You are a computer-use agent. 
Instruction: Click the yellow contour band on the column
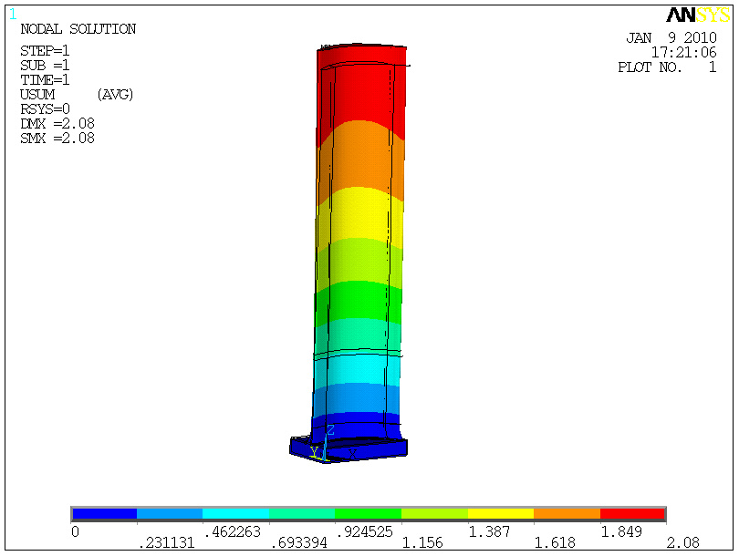(359, 218)
